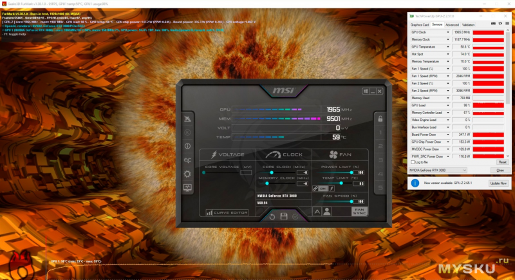Click the Core Clock offset value field
Screen dimensions: 515x280
(302, 173)
